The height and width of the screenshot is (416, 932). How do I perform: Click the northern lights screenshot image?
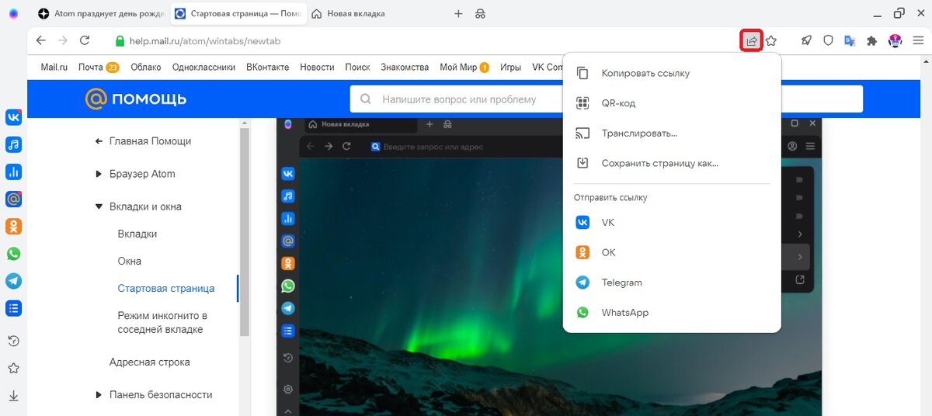pos(550,266)
